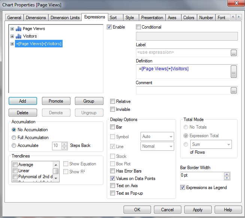
Task: Check the Invisible checkbox
Action: tap(112, 109)
